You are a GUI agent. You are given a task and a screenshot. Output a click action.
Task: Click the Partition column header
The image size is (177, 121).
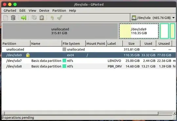tap(16, 44)
